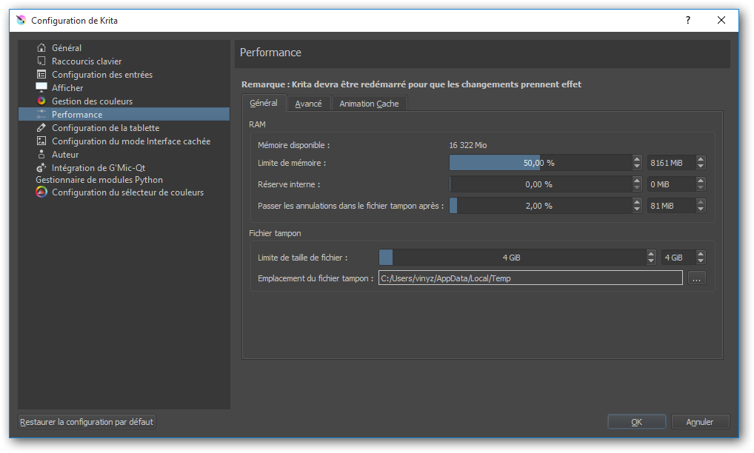The height and width of the screenshot is (453, 754).
Task: Open Intégration de G'Mic-Qt icon
Action: click(x=41, y=168)
